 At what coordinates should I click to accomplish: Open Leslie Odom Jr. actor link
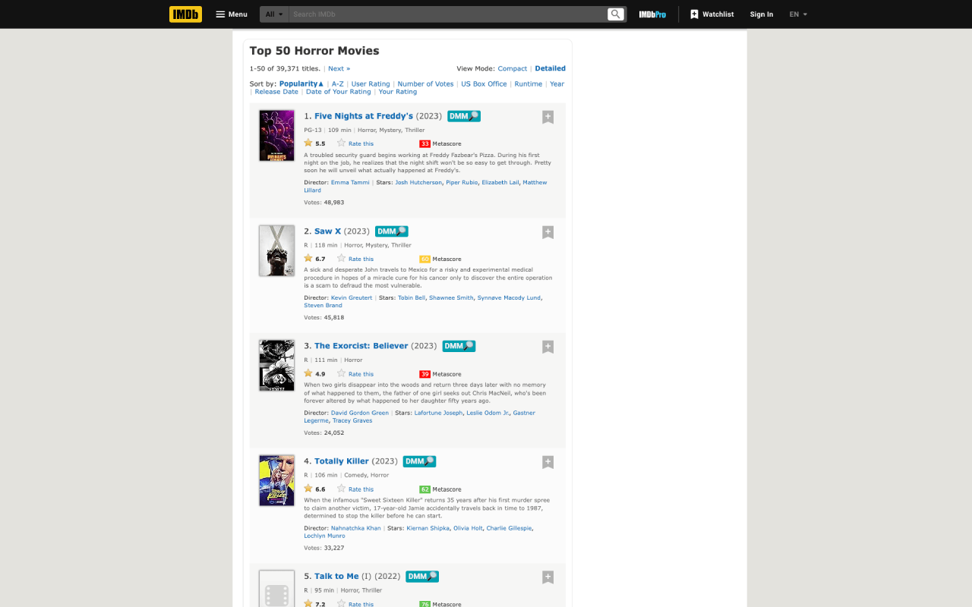click(488, 413)
